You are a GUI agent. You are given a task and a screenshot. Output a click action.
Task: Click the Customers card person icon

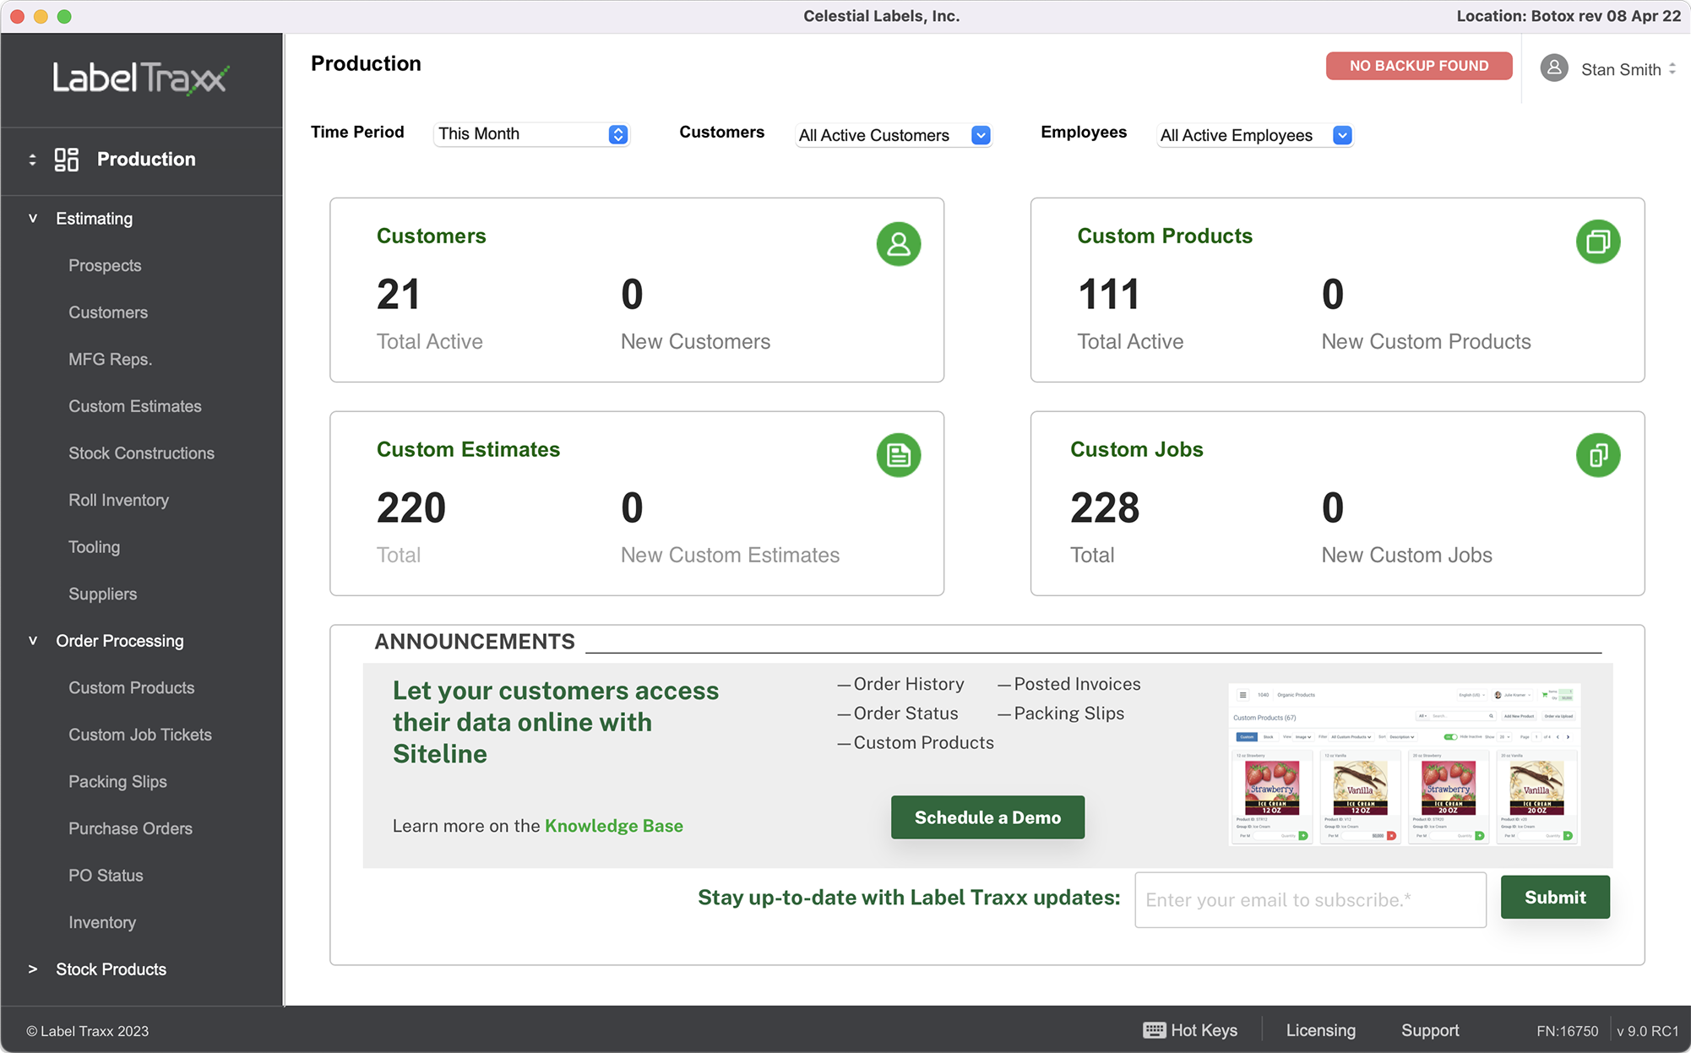coord(899,244)
